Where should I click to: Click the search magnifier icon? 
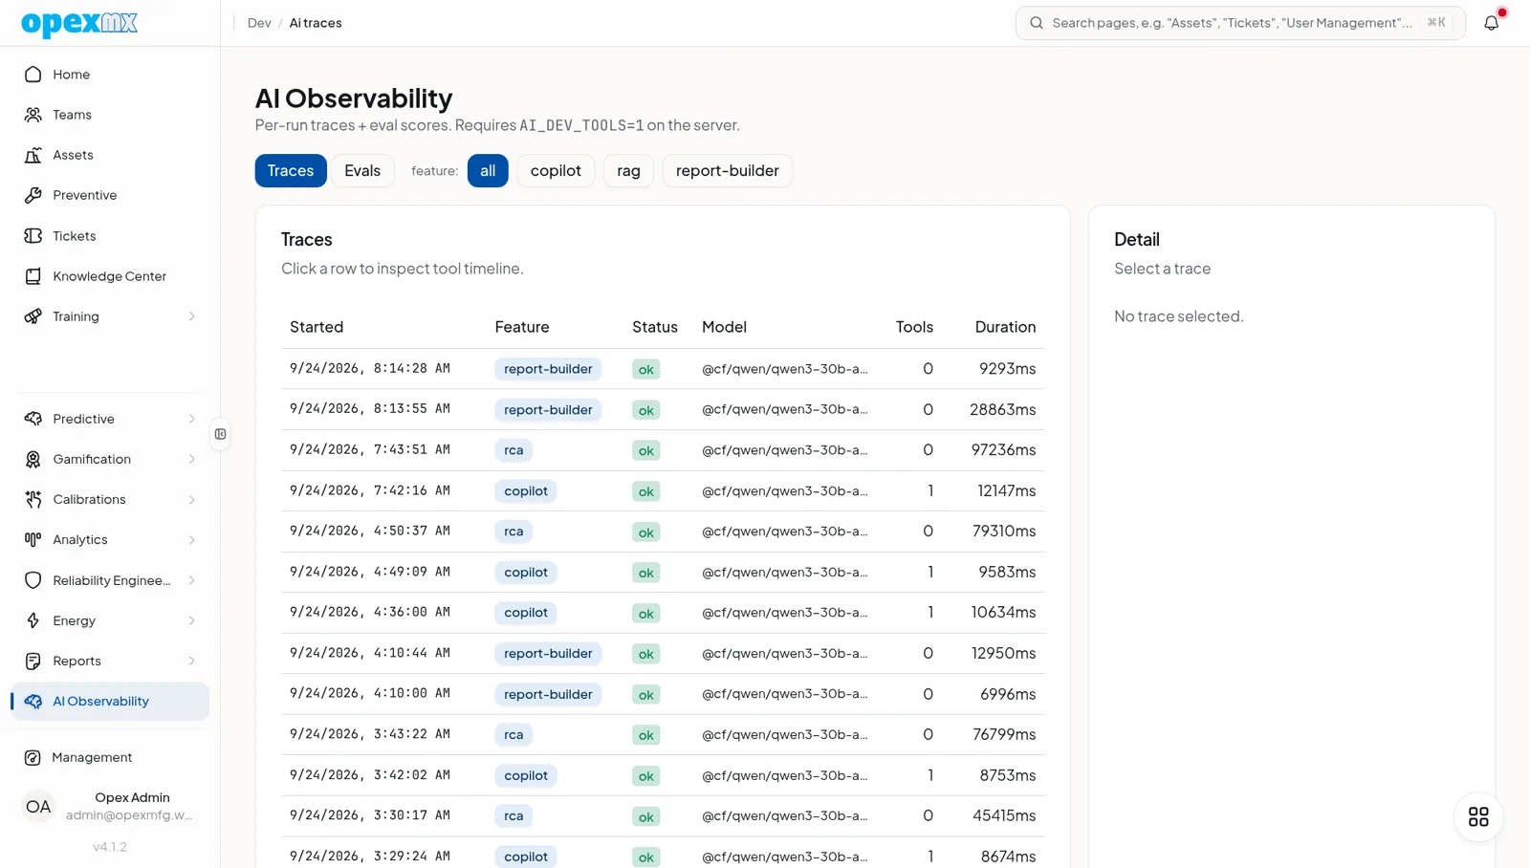coord(1037,23)
